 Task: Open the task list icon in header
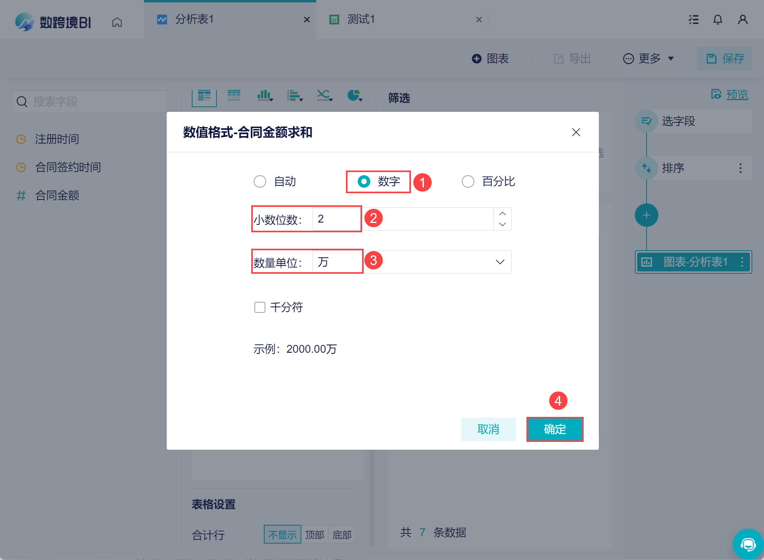694,20
